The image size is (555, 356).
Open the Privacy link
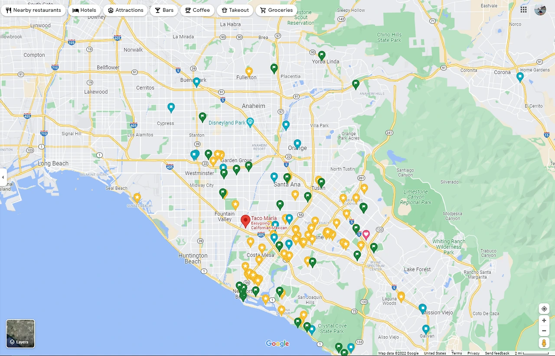[473, 353]
